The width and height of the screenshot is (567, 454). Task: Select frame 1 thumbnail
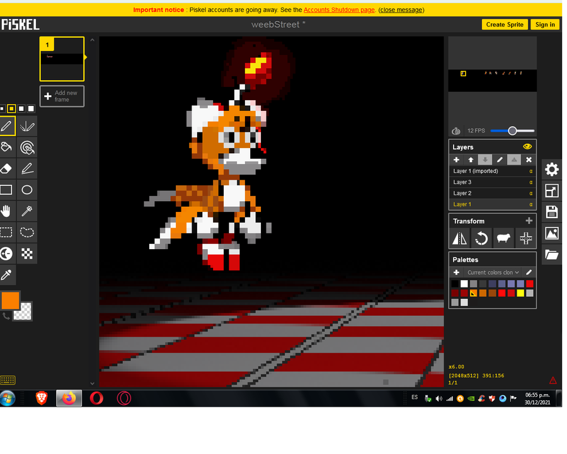(62, 59)
